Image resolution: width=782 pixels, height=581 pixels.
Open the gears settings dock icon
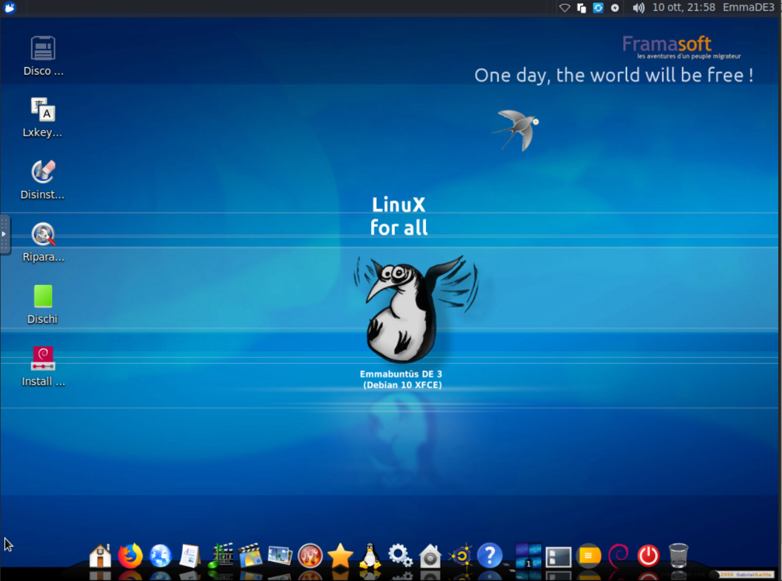click(400, 555)
